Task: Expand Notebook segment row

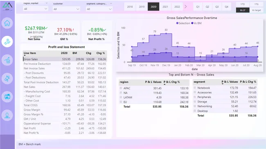Action: tap(195, 88)
